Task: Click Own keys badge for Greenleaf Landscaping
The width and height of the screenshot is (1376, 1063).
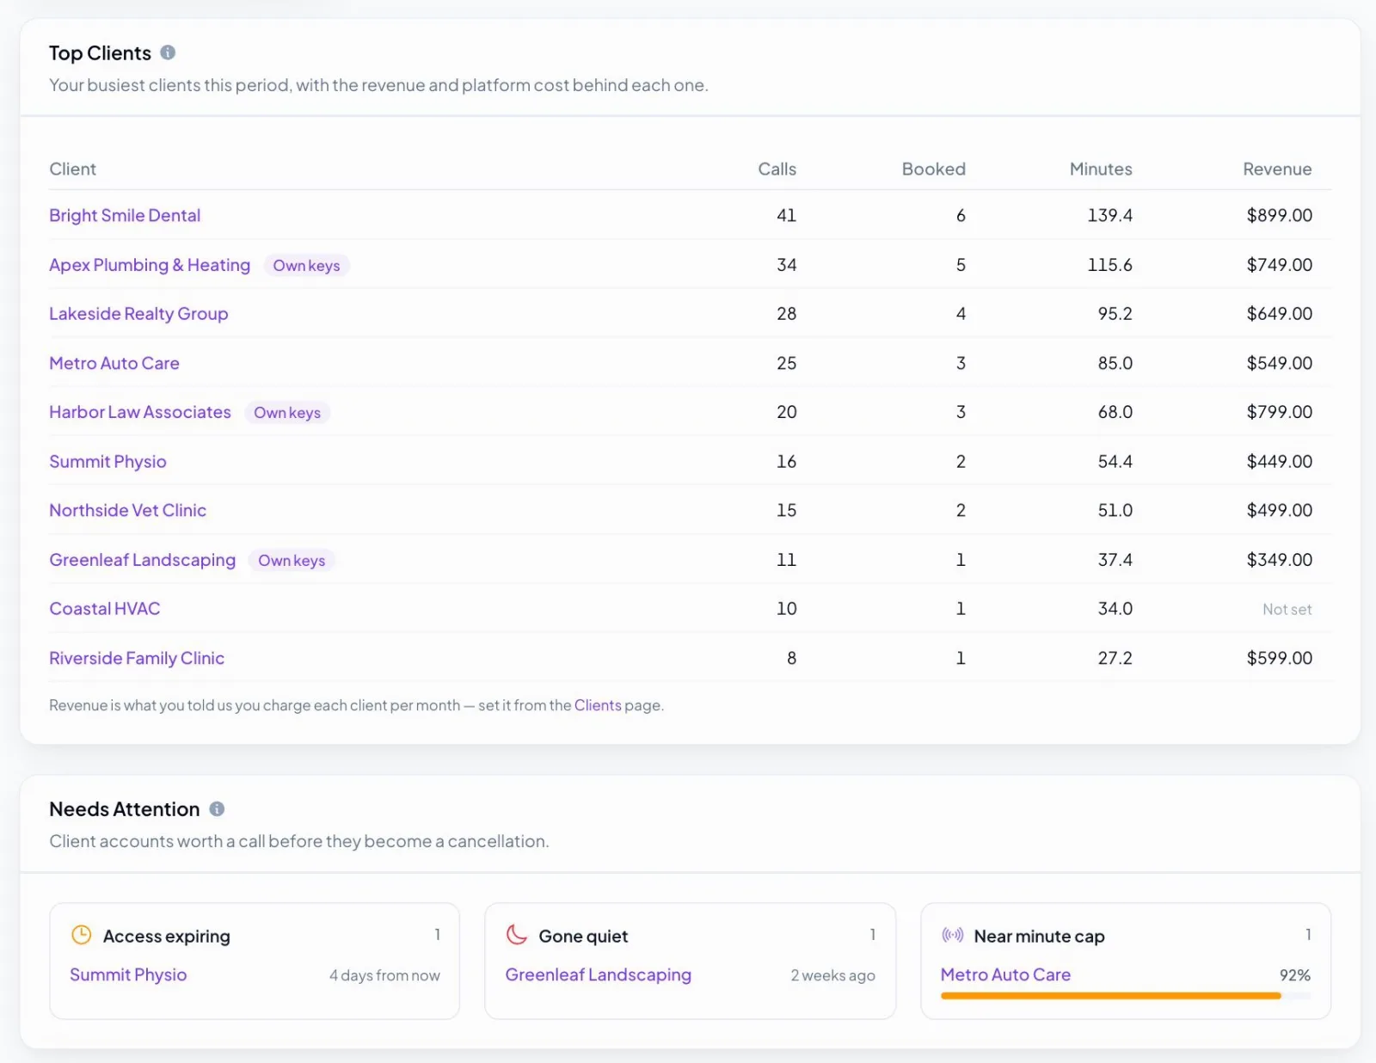Action: coord(292,561)
